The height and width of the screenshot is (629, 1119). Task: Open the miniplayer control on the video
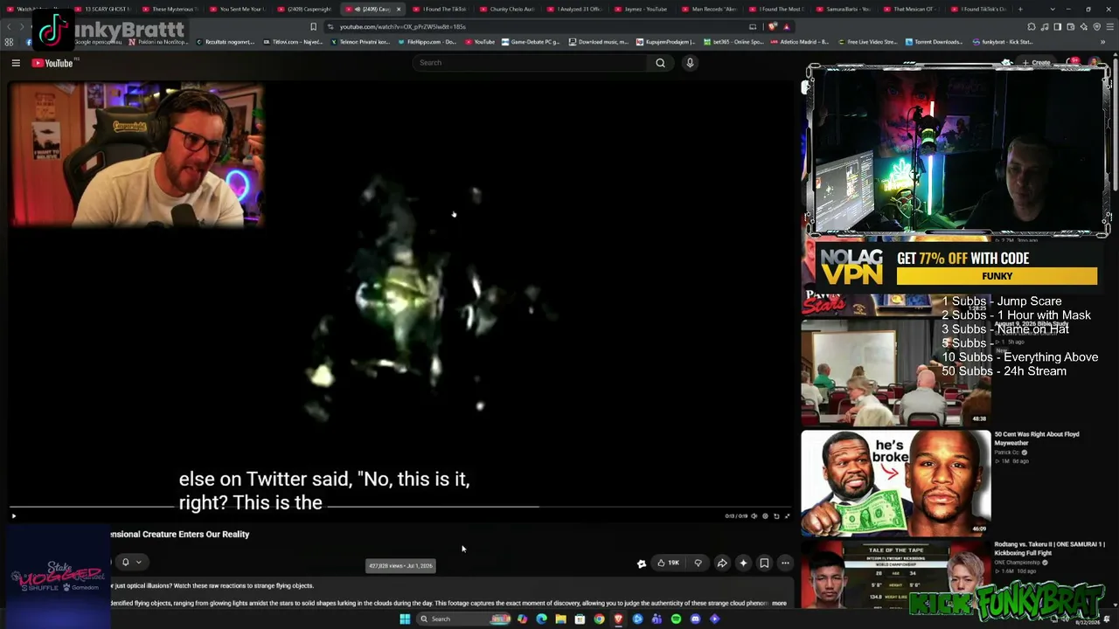click(775, 516)
